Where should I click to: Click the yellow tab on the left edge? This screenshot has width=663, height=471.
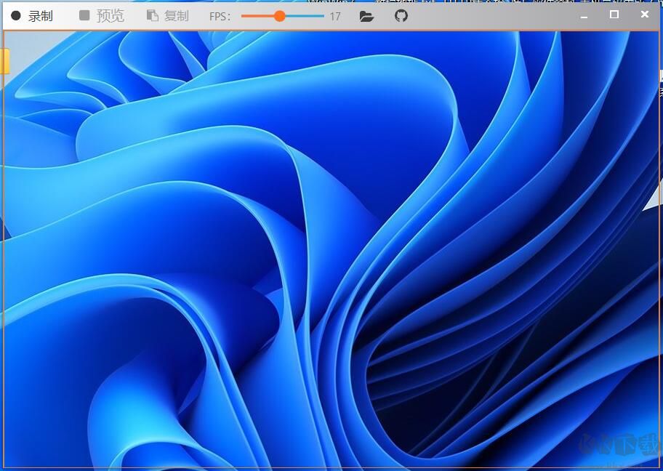pos(4,61)
